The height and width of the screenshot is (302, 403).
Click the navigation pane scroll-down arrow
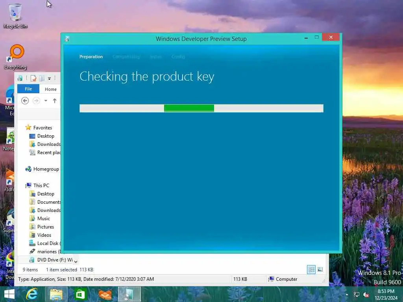[76, 261]
